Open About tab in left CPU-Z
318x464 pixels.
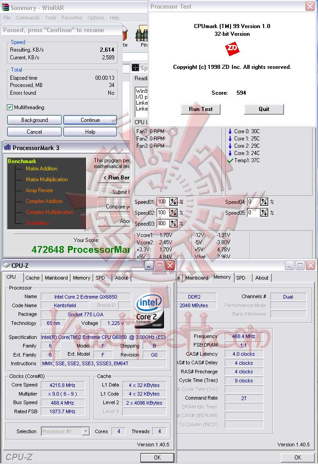click(x=121, y=278)
